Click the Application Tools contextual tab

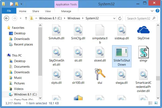(x=66, y=4)
